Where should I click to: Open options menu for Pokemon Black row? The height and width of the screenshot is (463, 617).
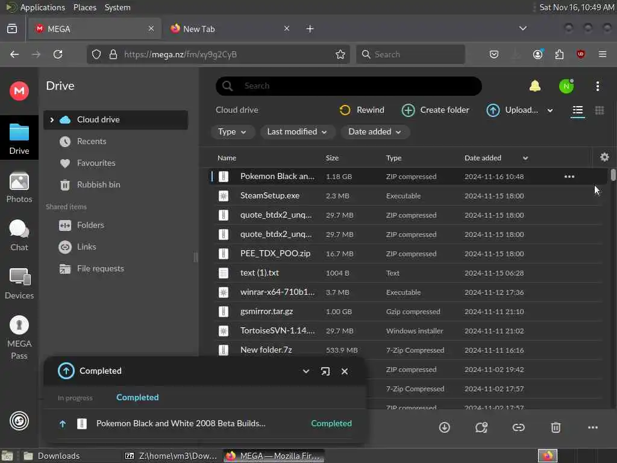coord(569,177)
